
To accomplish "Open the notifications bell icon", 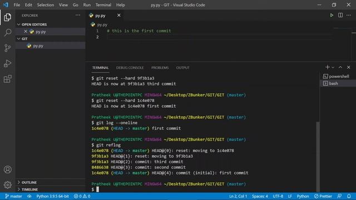I will (x=349, y=196).
